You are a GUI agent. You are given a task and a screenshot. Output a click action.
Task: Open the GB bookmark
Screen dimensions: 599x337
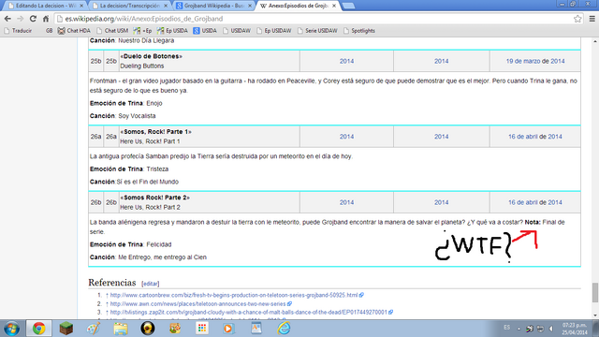point(49,31)
